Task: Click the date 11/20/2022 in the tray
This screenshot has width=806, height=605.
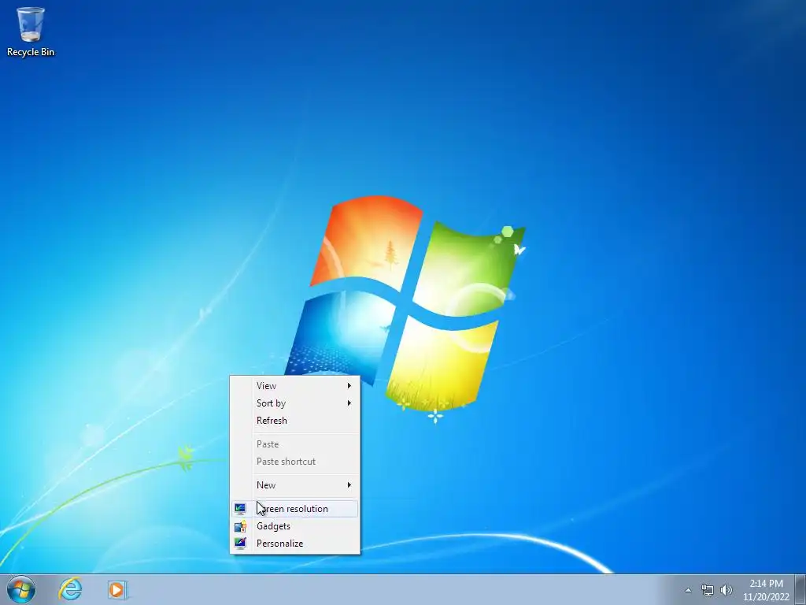Action: tap(766, 597)
